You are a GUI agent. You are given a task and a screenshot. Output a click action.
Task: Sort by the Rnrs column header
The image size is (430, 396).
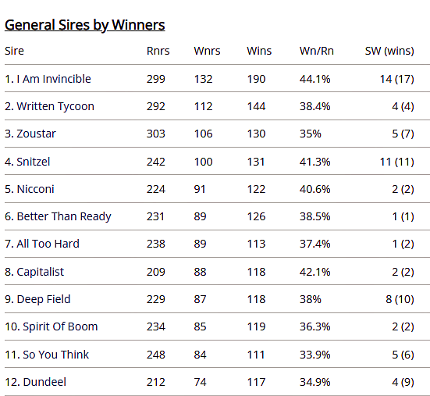(158, 51)
